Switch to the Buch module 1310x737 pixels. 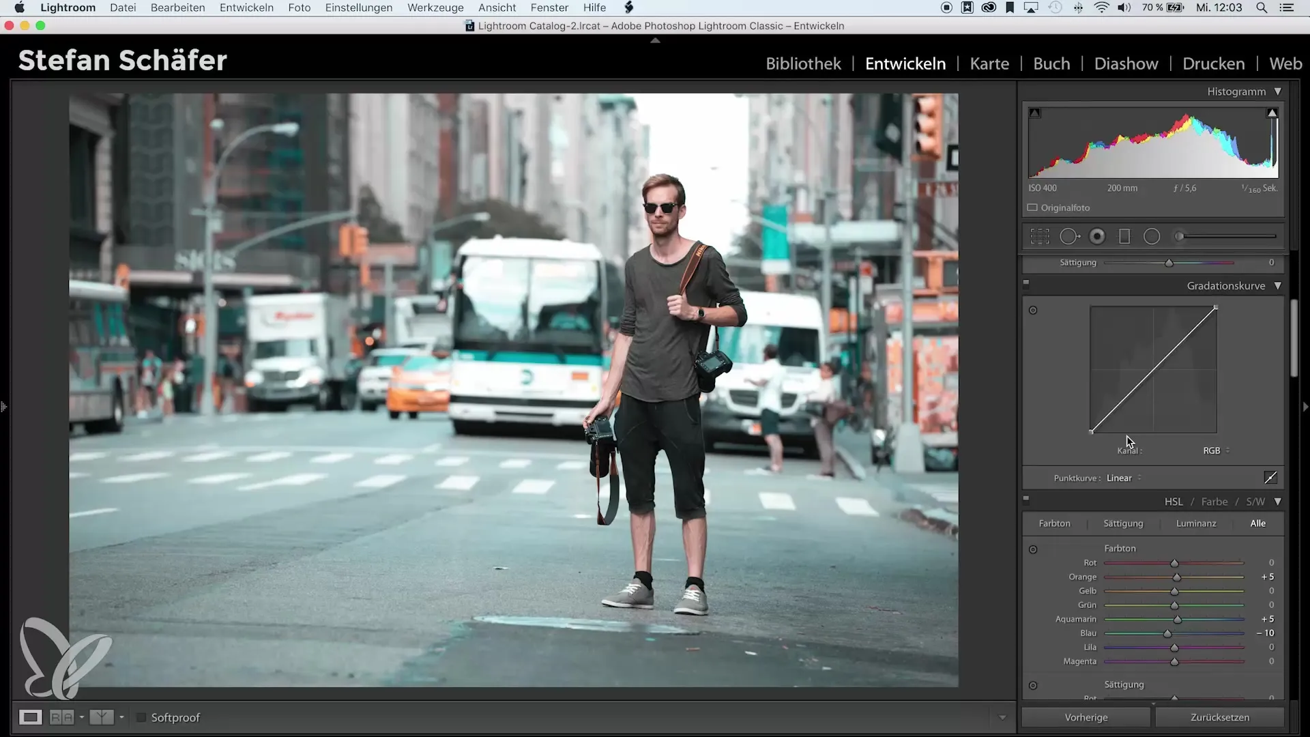point(1051,63)
